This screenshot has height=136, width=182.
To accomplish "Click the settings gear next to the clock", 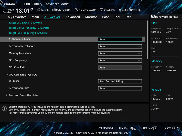I will click(x=32, y=9).
